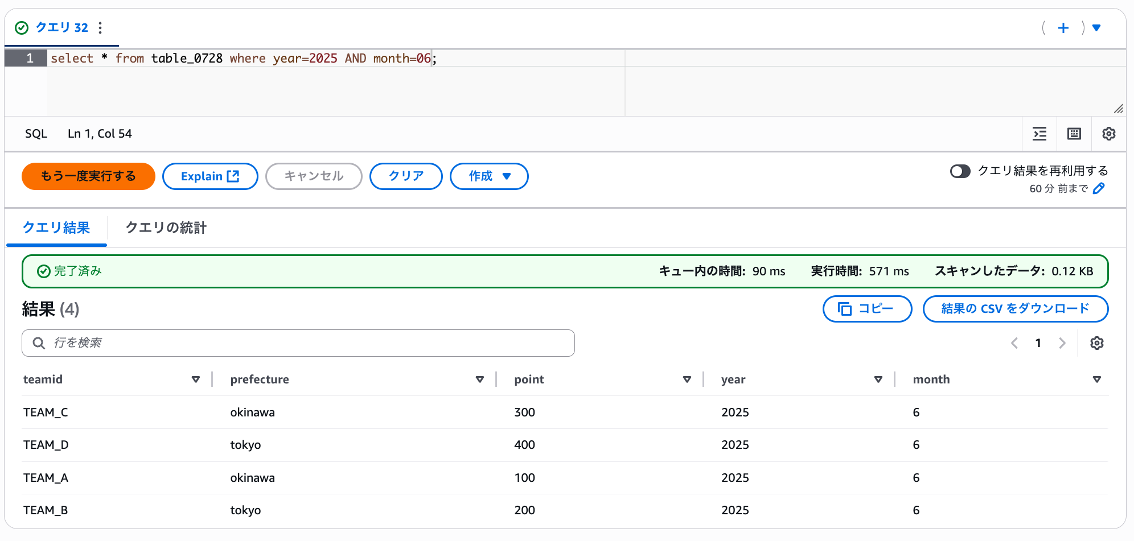The height and width of the screenshot is (541, 1134).
Task: Click the point value 300
Action: click(524, 412)
